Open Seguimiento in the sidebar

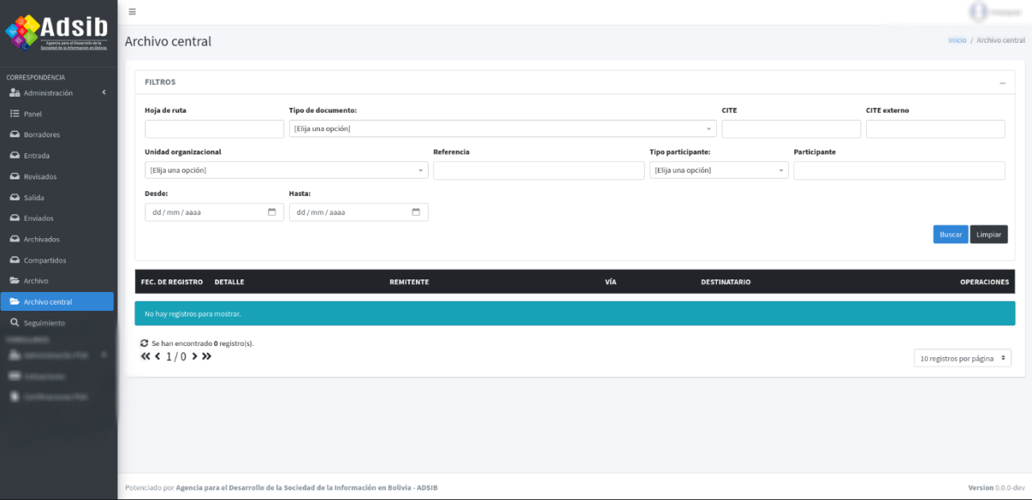[44, 323]
